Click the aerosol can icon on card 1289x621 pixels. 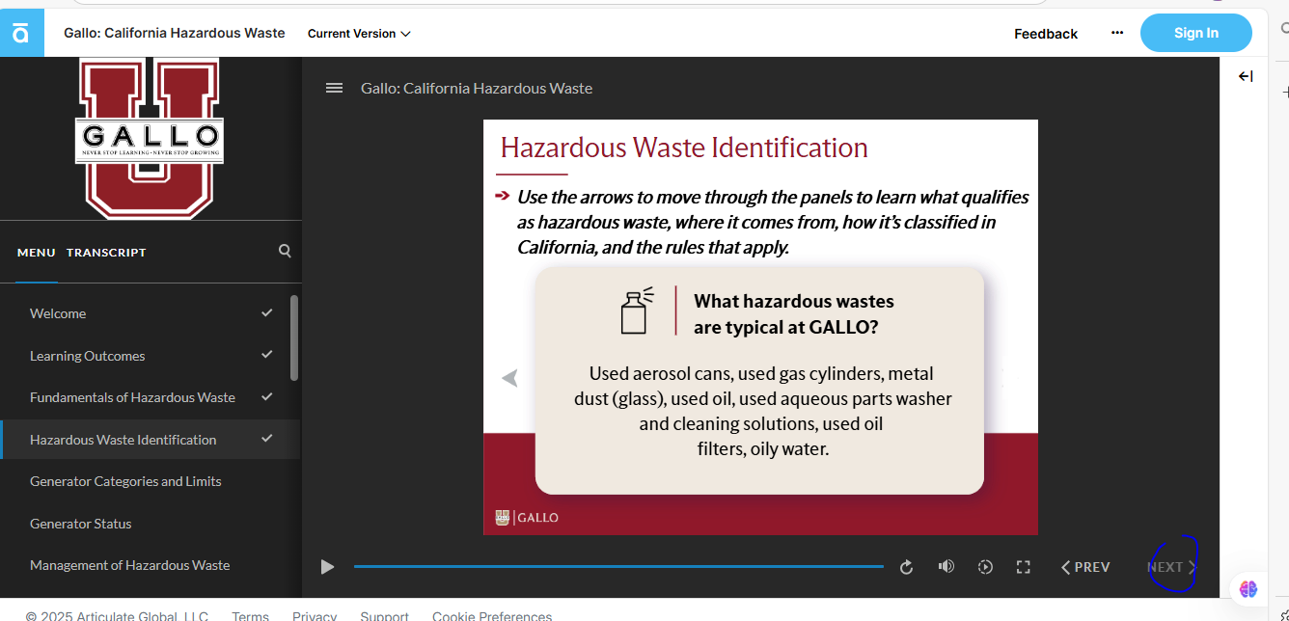tap(637, 310)
